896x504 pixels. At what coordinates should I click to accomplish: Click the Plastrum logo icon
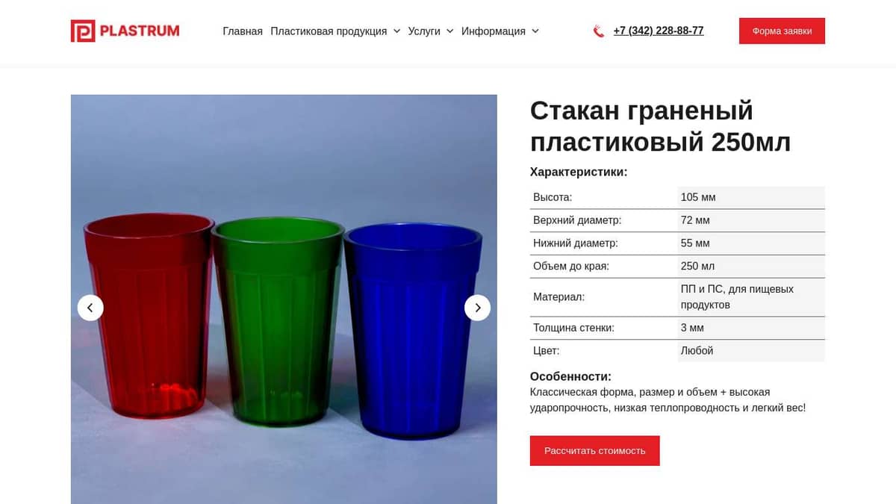tap(83, 31)
